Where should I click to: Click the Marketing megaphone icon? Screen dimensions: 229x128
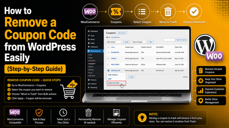click(x=89, y=88)
